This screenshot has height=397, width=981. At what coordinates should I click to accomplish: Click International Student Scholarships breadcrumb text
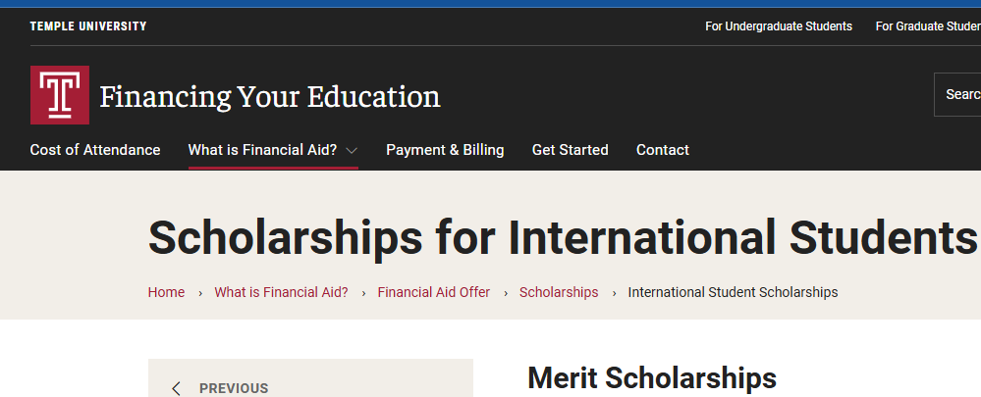pyautogui.click(x=733, y=292)
